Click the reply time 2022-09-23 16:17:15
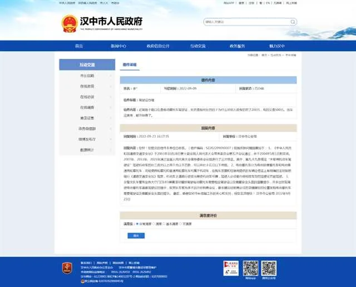This screenshot has height=287, width=356. [154, 137]
